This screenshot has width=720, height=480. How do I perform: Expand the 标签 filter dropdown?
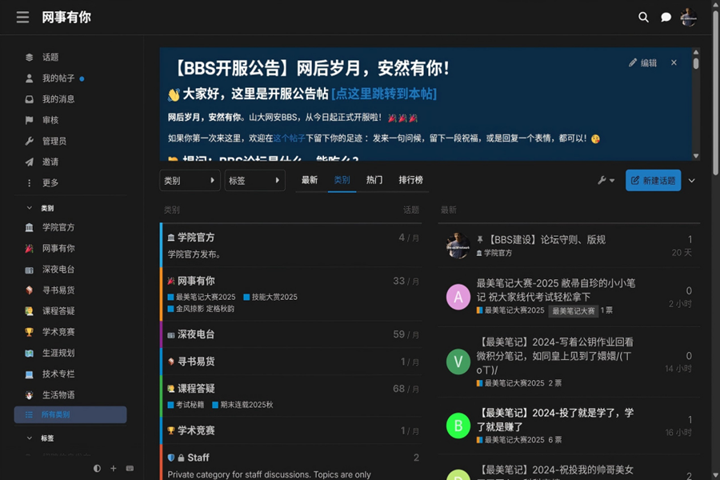pos(254,180)
